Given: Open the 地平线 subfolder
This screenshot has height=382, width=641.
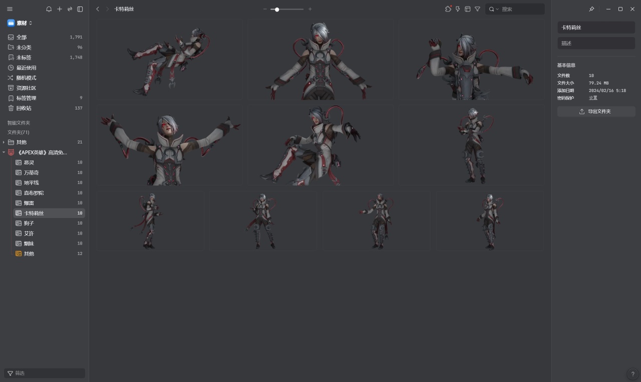Looking at the screenshot, I should click(49, 183).
